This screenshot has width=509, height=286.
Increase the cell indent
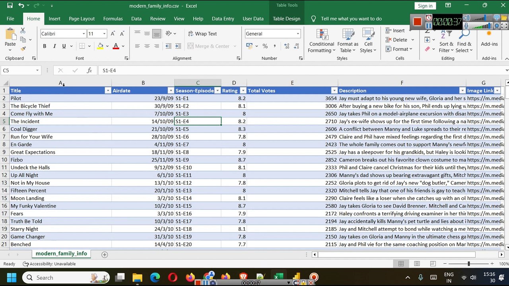[178, 46]
